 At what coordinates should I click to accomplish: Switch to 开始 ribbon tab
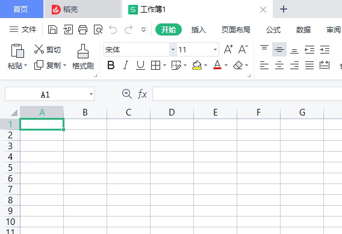point(169,29)
